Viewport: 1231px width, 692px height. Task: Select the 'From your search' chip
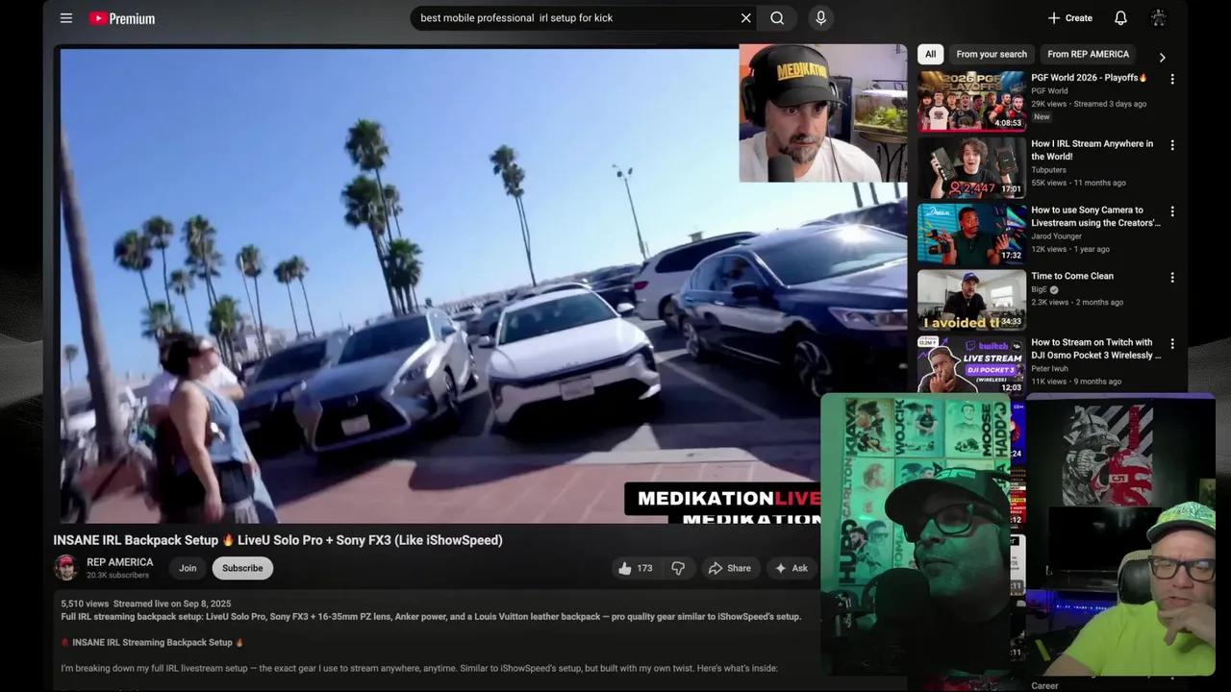[x=992, y=55]
